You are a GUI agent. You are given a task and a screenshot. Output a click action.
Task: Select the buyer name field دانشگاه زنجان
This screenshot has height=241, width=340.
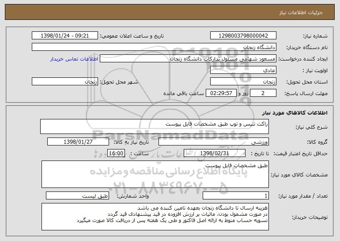pyautogui.click(x=154, y=47)
